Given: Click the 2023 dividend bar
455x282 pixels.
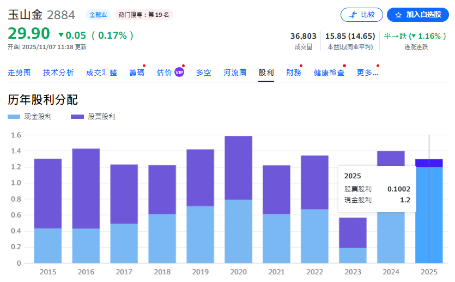Looking at the screenshot, I should (x=353, y=241).
